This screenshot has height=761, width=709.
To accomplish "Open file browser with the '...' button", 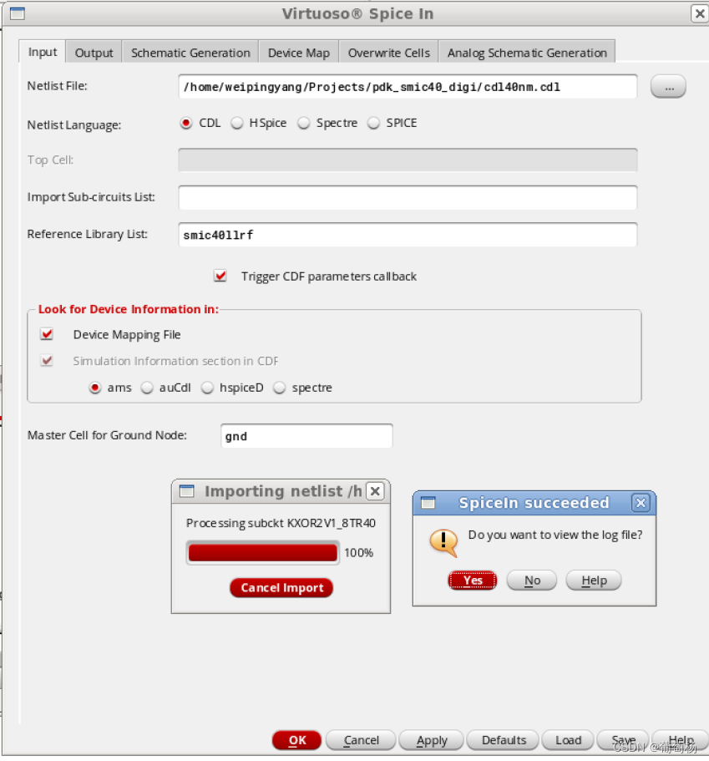I will coord(667,85).
